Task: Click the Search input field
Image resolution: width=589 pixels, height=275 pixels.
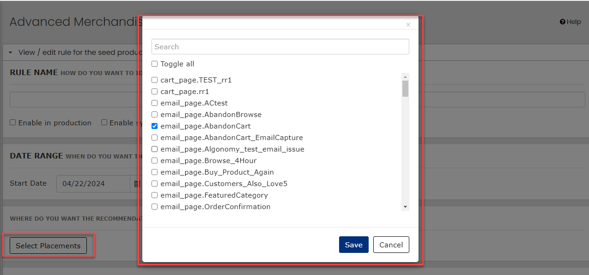Action: pos(280,46)
